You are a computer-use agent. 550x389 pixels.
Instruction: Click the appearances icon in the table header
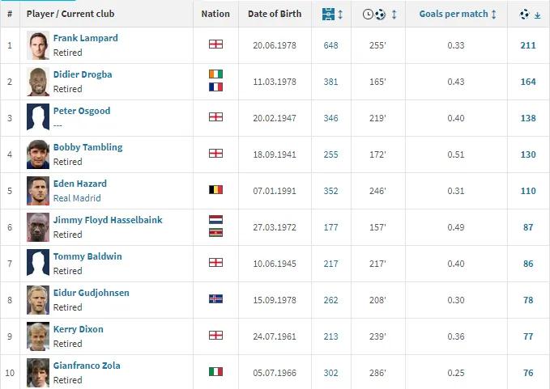(328, 14)
